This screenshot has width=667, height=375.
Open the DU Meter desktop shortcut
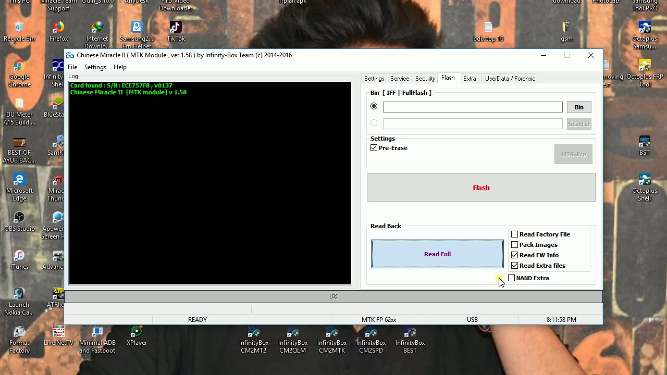tap(19, 111)
